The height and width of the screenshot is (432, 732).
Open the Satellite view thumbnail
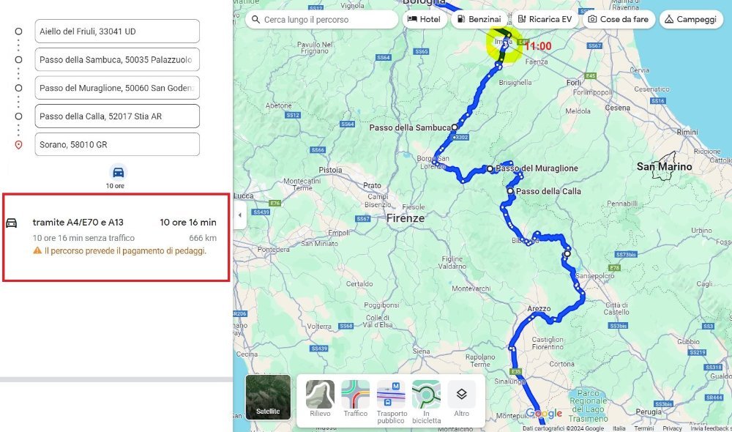268,398
